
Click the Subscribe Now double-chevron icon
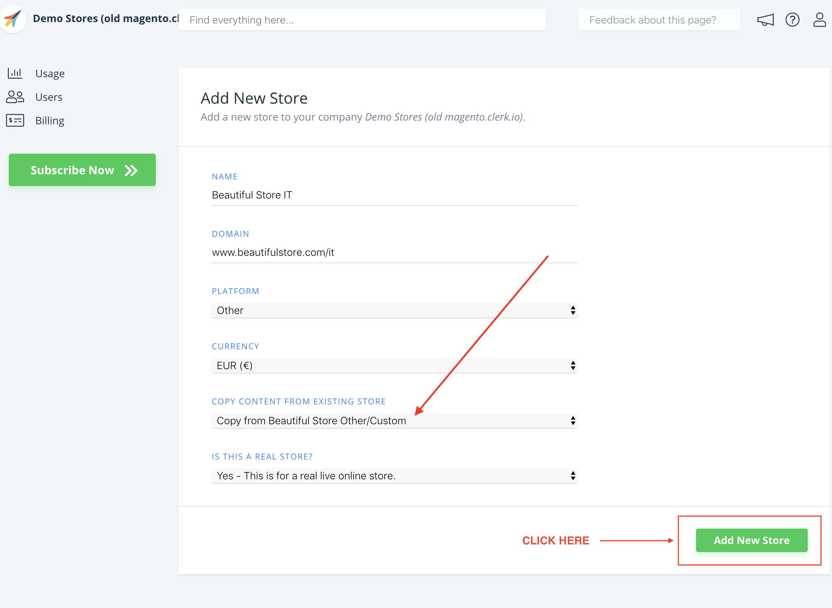(x=131, y=170)
